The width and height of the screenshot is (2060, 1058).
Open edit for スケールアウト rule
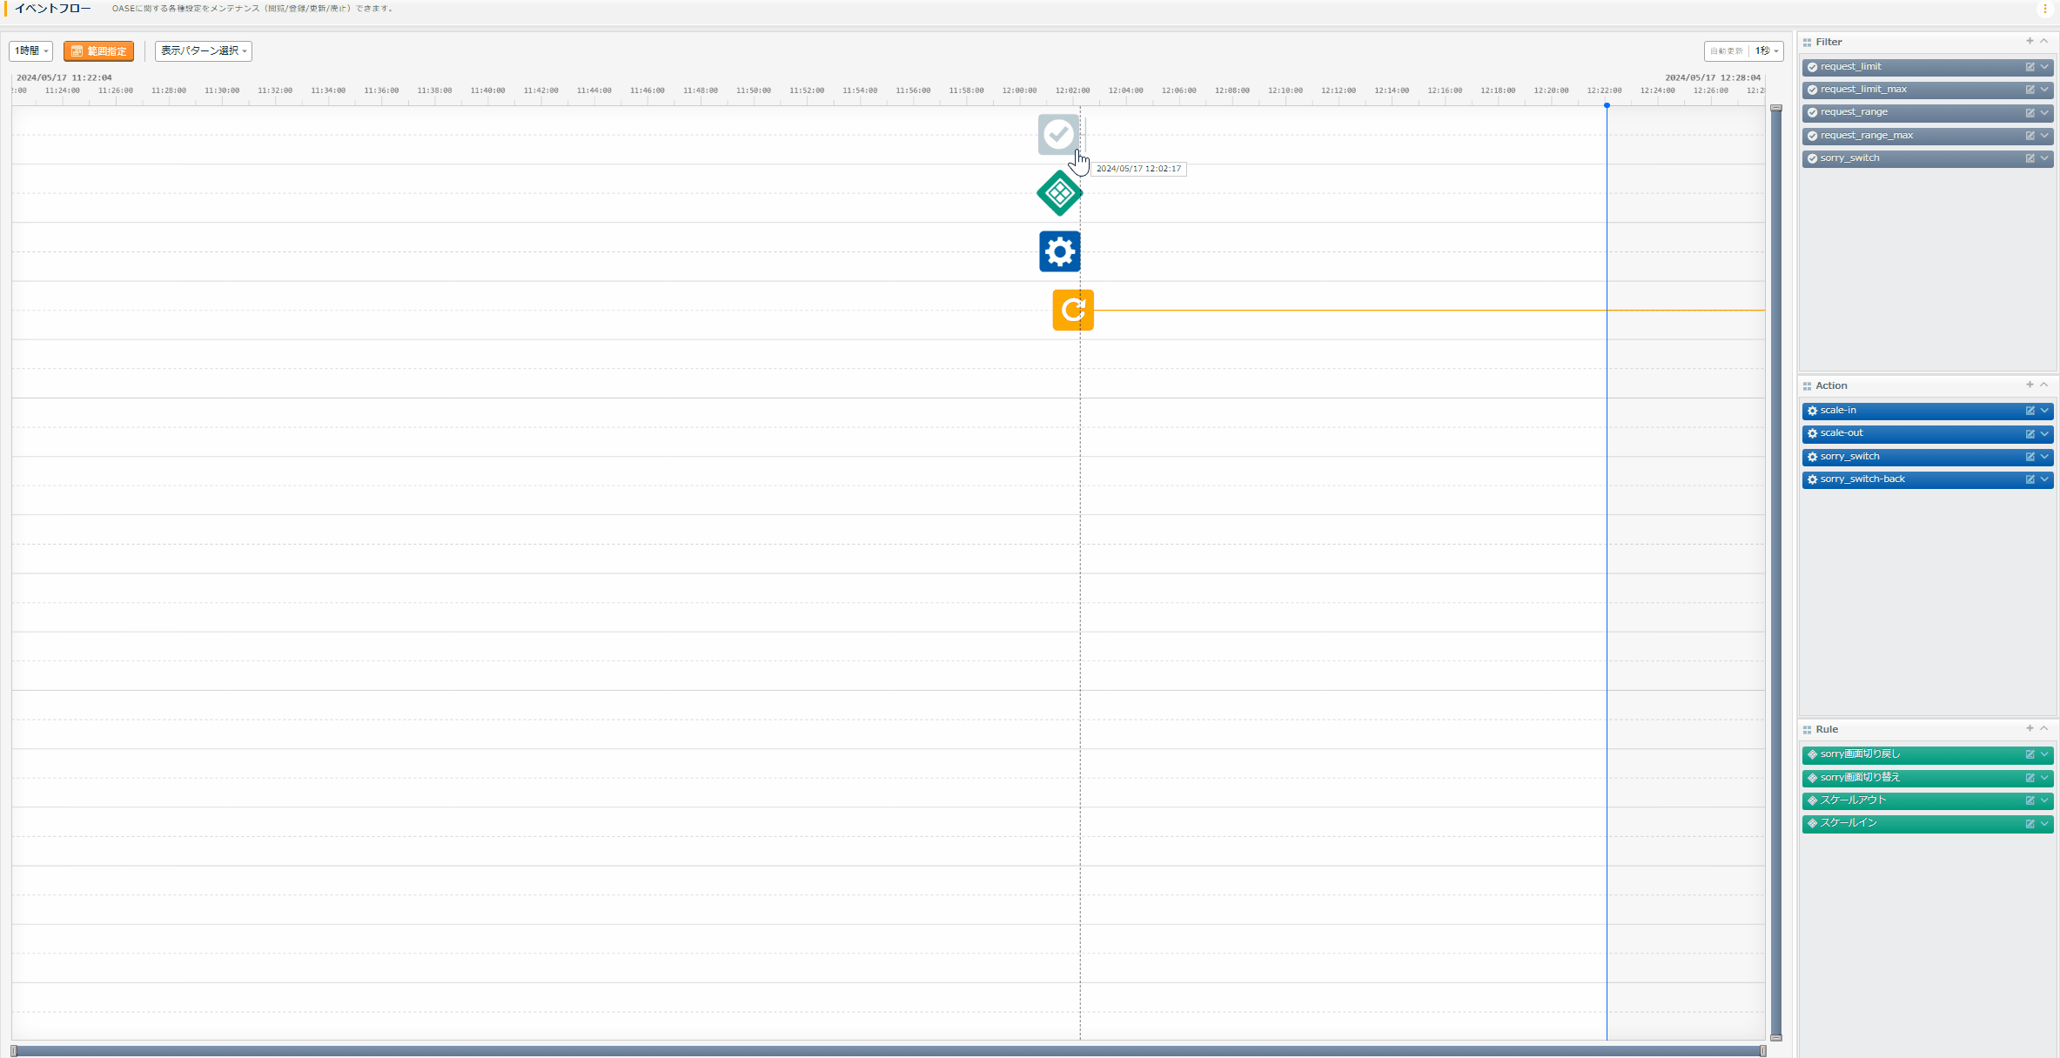(2030, 800)
